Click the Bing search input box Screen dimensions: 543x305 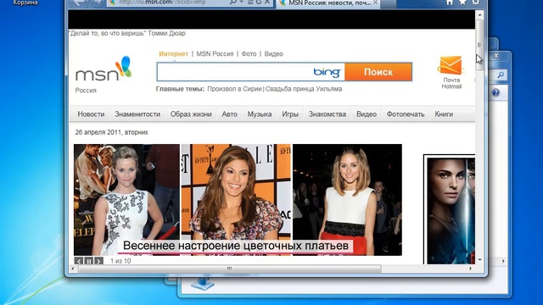click(251, 72)
